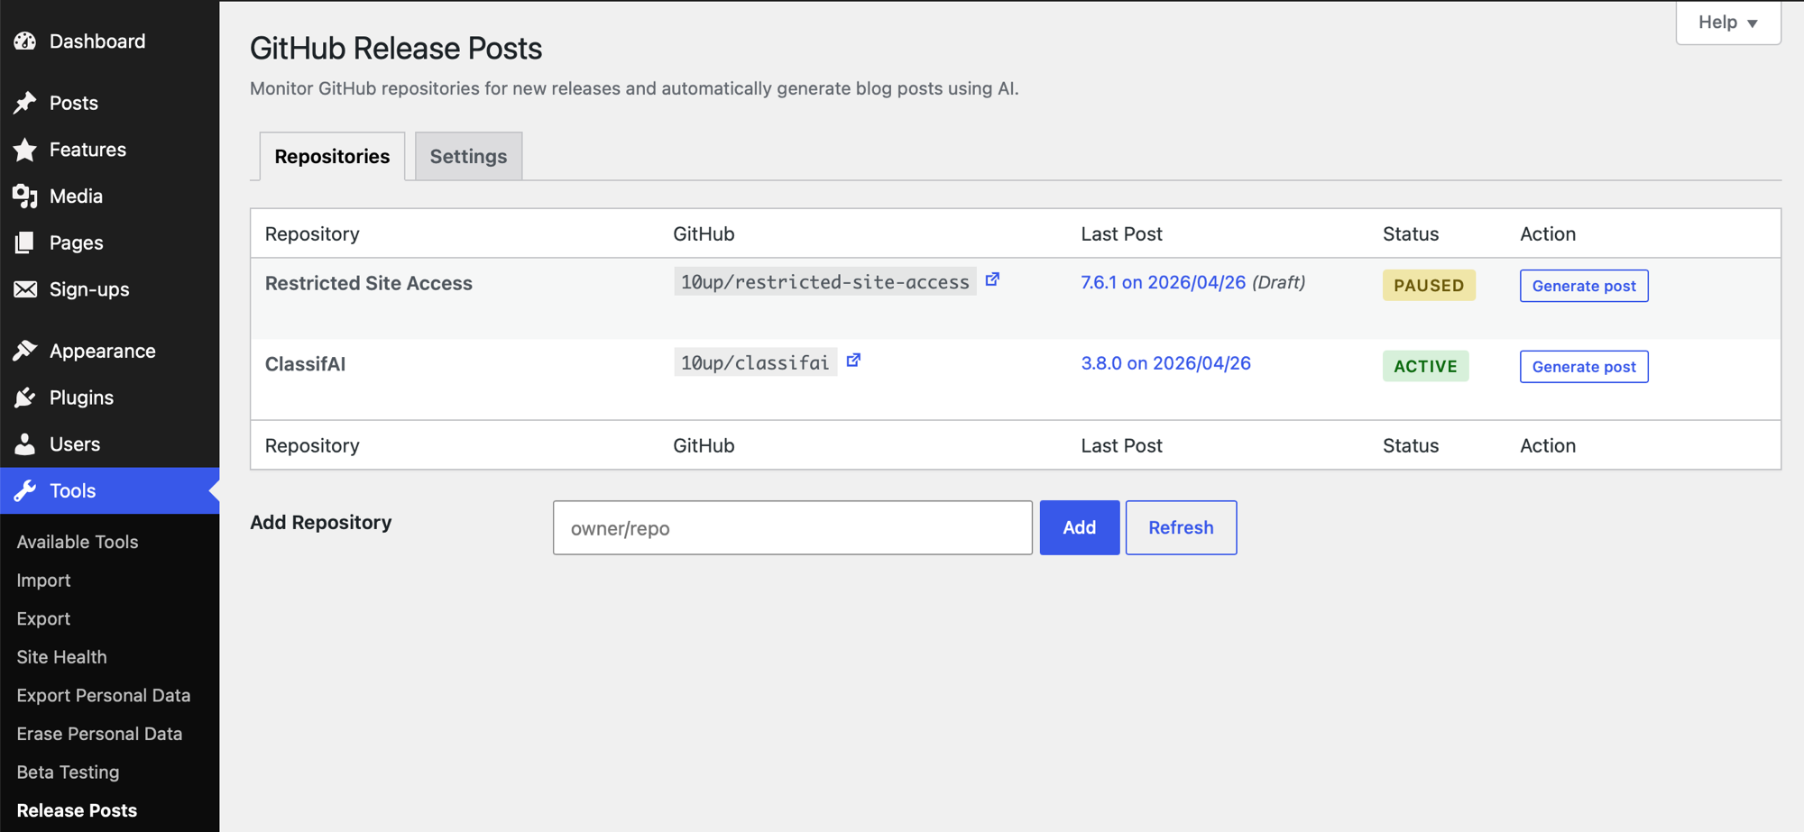Open the 7.6.1 on 2026/04/26 post link
The height and width of the screenshot is (832, 1804).
coord(1164,282)
